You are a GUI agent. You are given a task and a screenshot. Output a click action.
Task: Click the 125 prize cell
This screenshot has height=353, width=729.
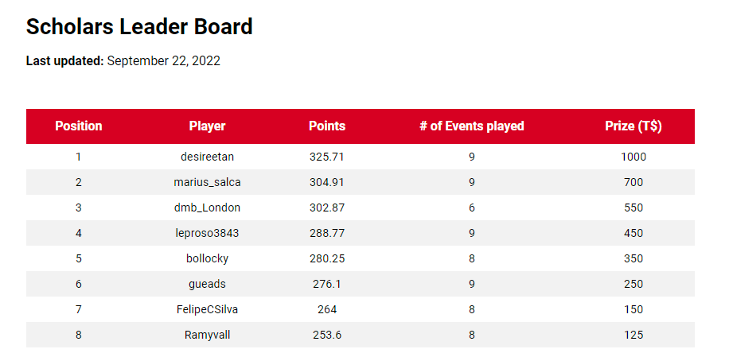click(x=633, y=335)
